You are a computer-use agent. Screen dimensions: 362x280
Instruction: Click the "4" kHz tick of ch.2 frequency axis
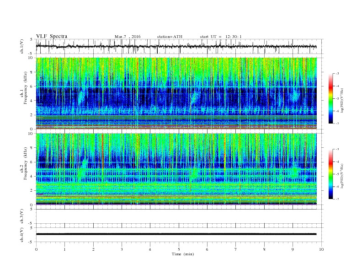(x=32, y=176)
